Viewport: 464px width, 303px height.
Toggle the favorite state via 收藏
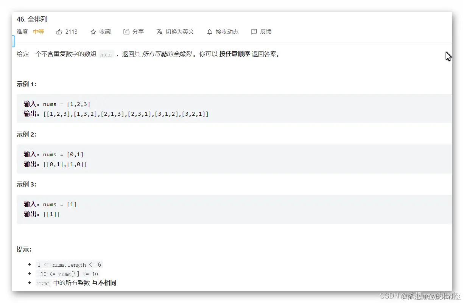[x=100, y=32]
